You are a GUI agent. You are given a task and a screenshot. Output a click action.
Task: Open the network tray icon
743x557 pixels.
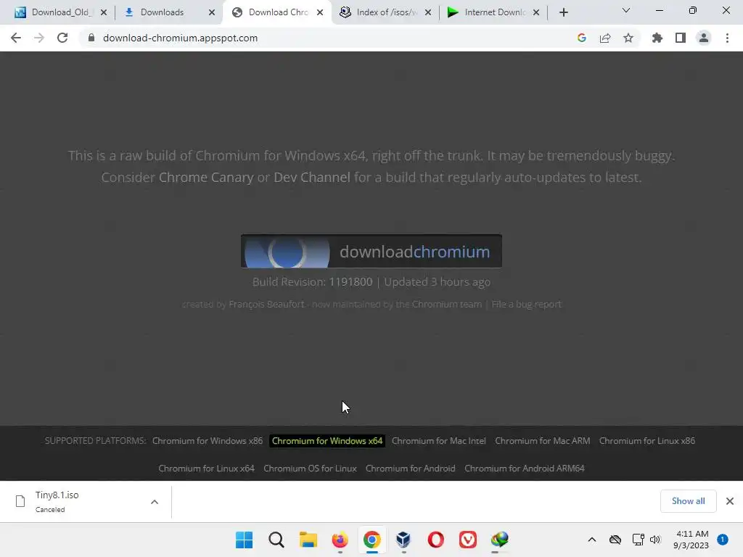[x=638, y=540]
